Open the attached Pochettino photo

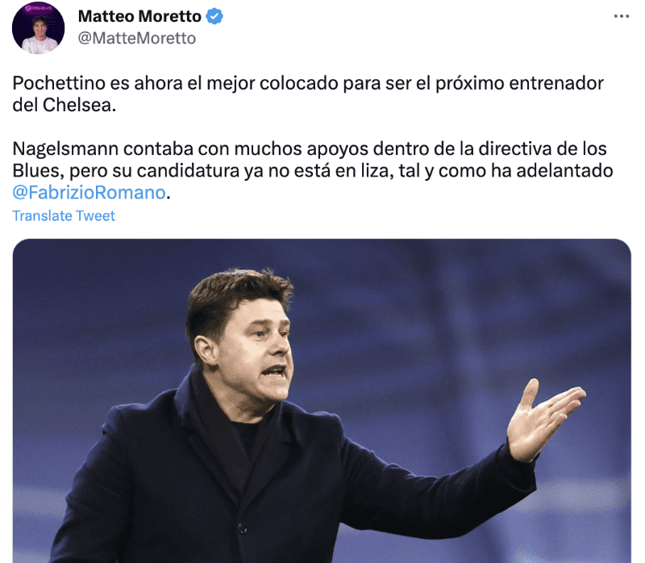(x=322, y=401)
